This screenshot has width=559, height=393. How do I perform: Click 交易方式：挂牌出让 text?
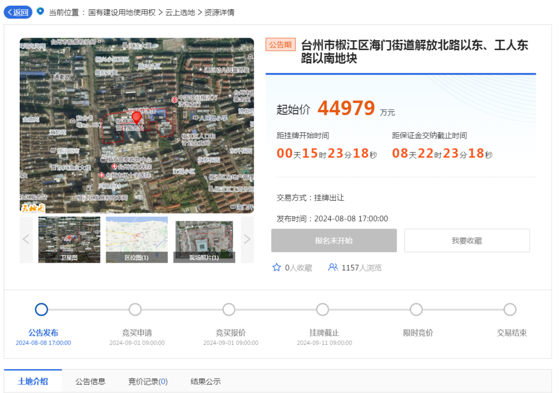tap(311, 198)
